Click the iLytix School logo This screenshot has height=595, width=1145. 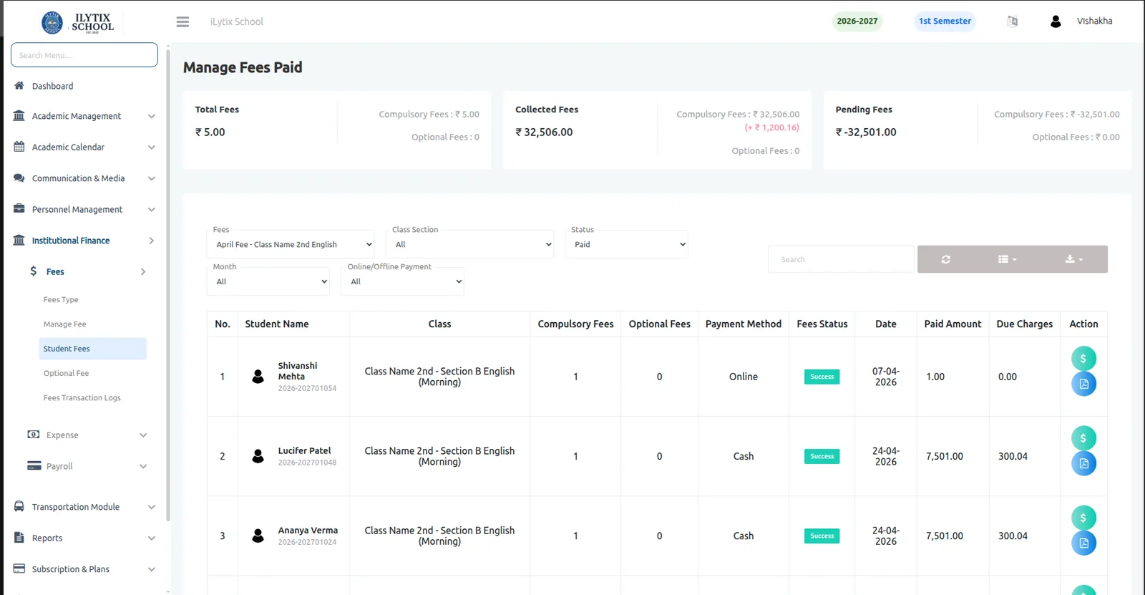[77, 22]
